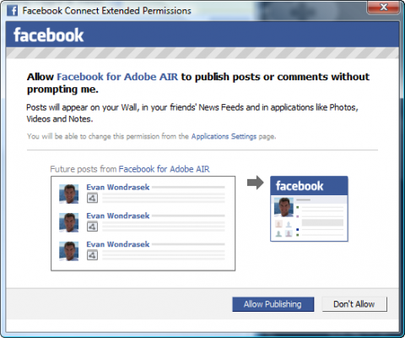Screen dimensions: 405x338
Task: Click the Don't Allow button
Action: tap(354, 304)
